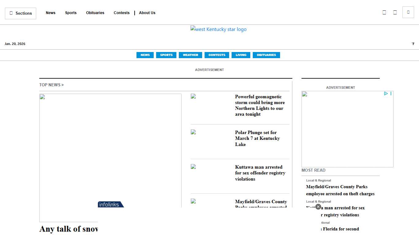Click the AdChoices triangle icon on the sidebar ad
419x235 pixels.
click(386, 94)
